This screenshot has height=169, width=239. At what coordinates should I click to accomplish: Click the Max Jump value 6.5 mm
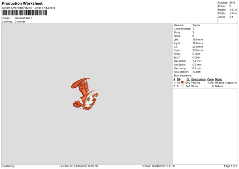pyautogui.click(x=197, y=68)
